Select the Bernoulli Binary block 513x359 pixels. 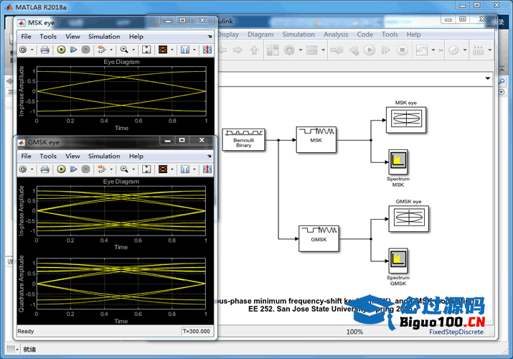coord(243,140)
